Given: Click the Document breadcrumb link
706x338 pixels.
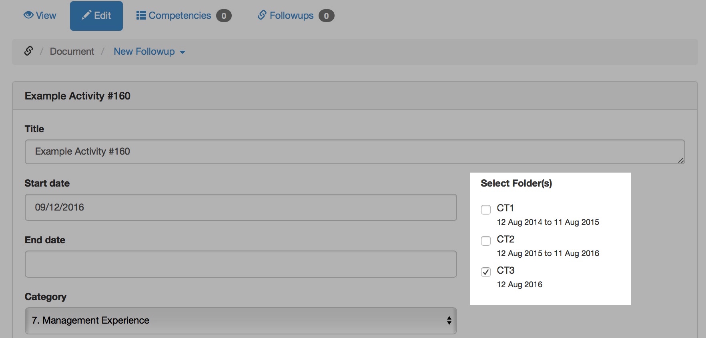Looking at the screenshot, I should pos(72,52).
